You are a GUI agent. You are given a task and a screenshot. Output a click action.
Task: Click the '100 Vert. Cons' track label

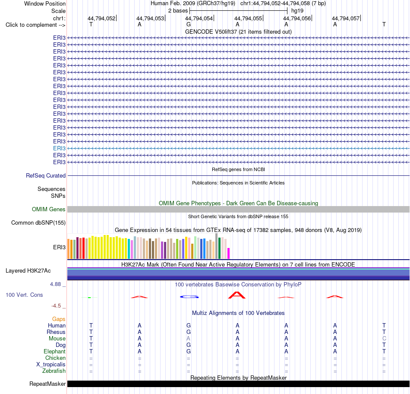24,295
